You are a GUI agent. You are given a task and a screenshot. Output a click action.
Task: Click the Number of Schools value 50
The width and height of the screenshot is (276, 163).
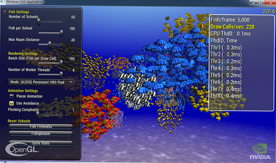tap(73, 17)
